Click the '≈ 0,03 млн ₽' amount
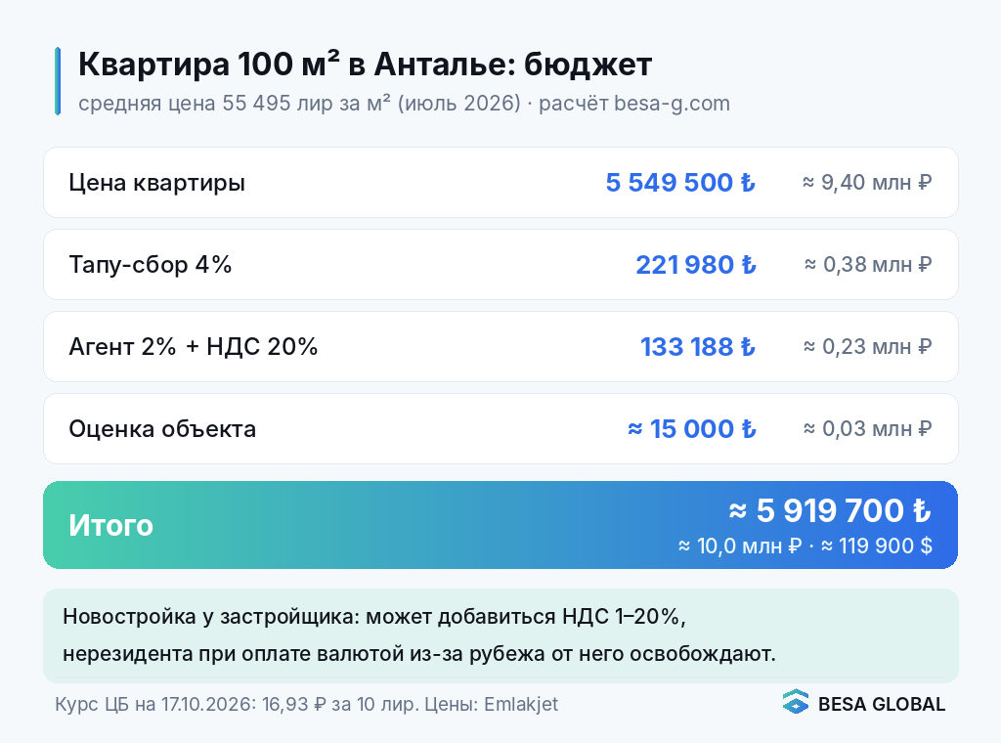Viewport: 1001px width, 743px height. click(868, 429)
